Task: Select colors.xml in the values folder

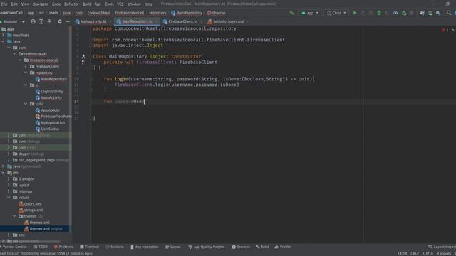Action: coord(33,204)
